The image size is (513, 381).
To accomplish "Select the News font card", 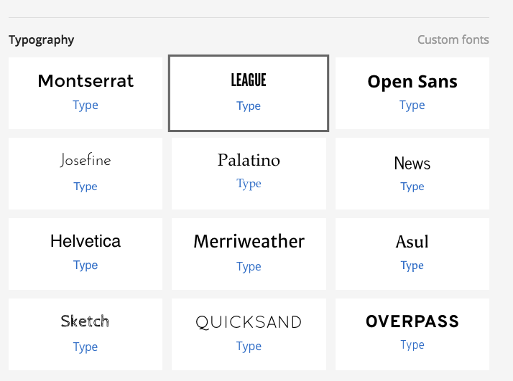I will point(412,174).
